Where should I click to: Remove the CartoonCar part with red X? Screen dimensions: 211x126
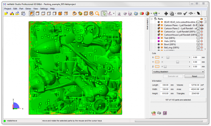pyautogui.click(x=202, y=31)
